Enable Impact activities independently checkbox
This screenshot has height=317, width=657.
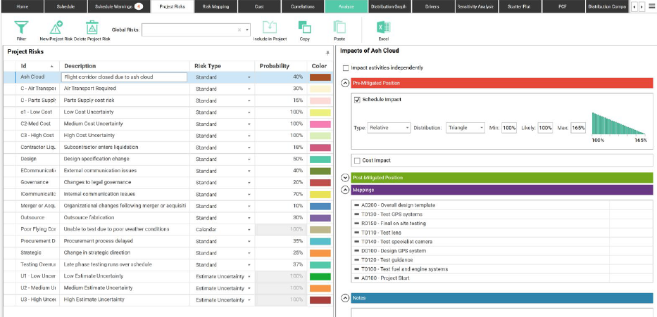pos(346,68)
